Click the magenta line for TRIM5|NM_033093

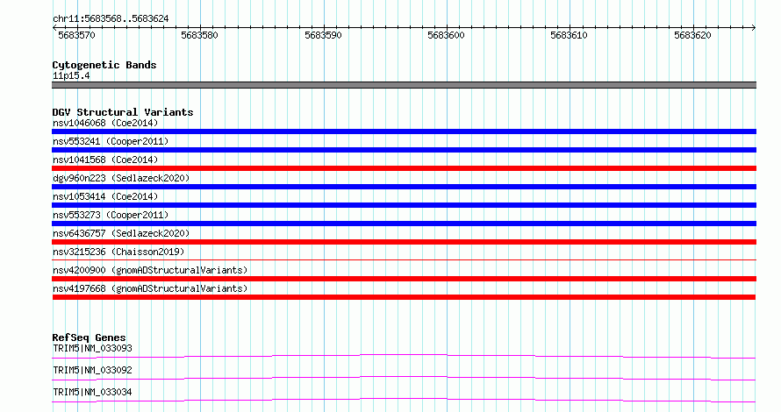click(404, 356)
